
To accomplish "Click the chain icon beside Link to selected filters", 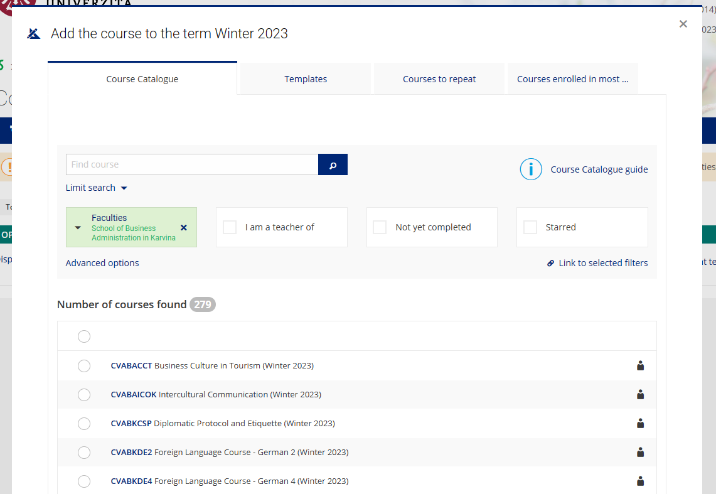I will [x=551, y=263].
